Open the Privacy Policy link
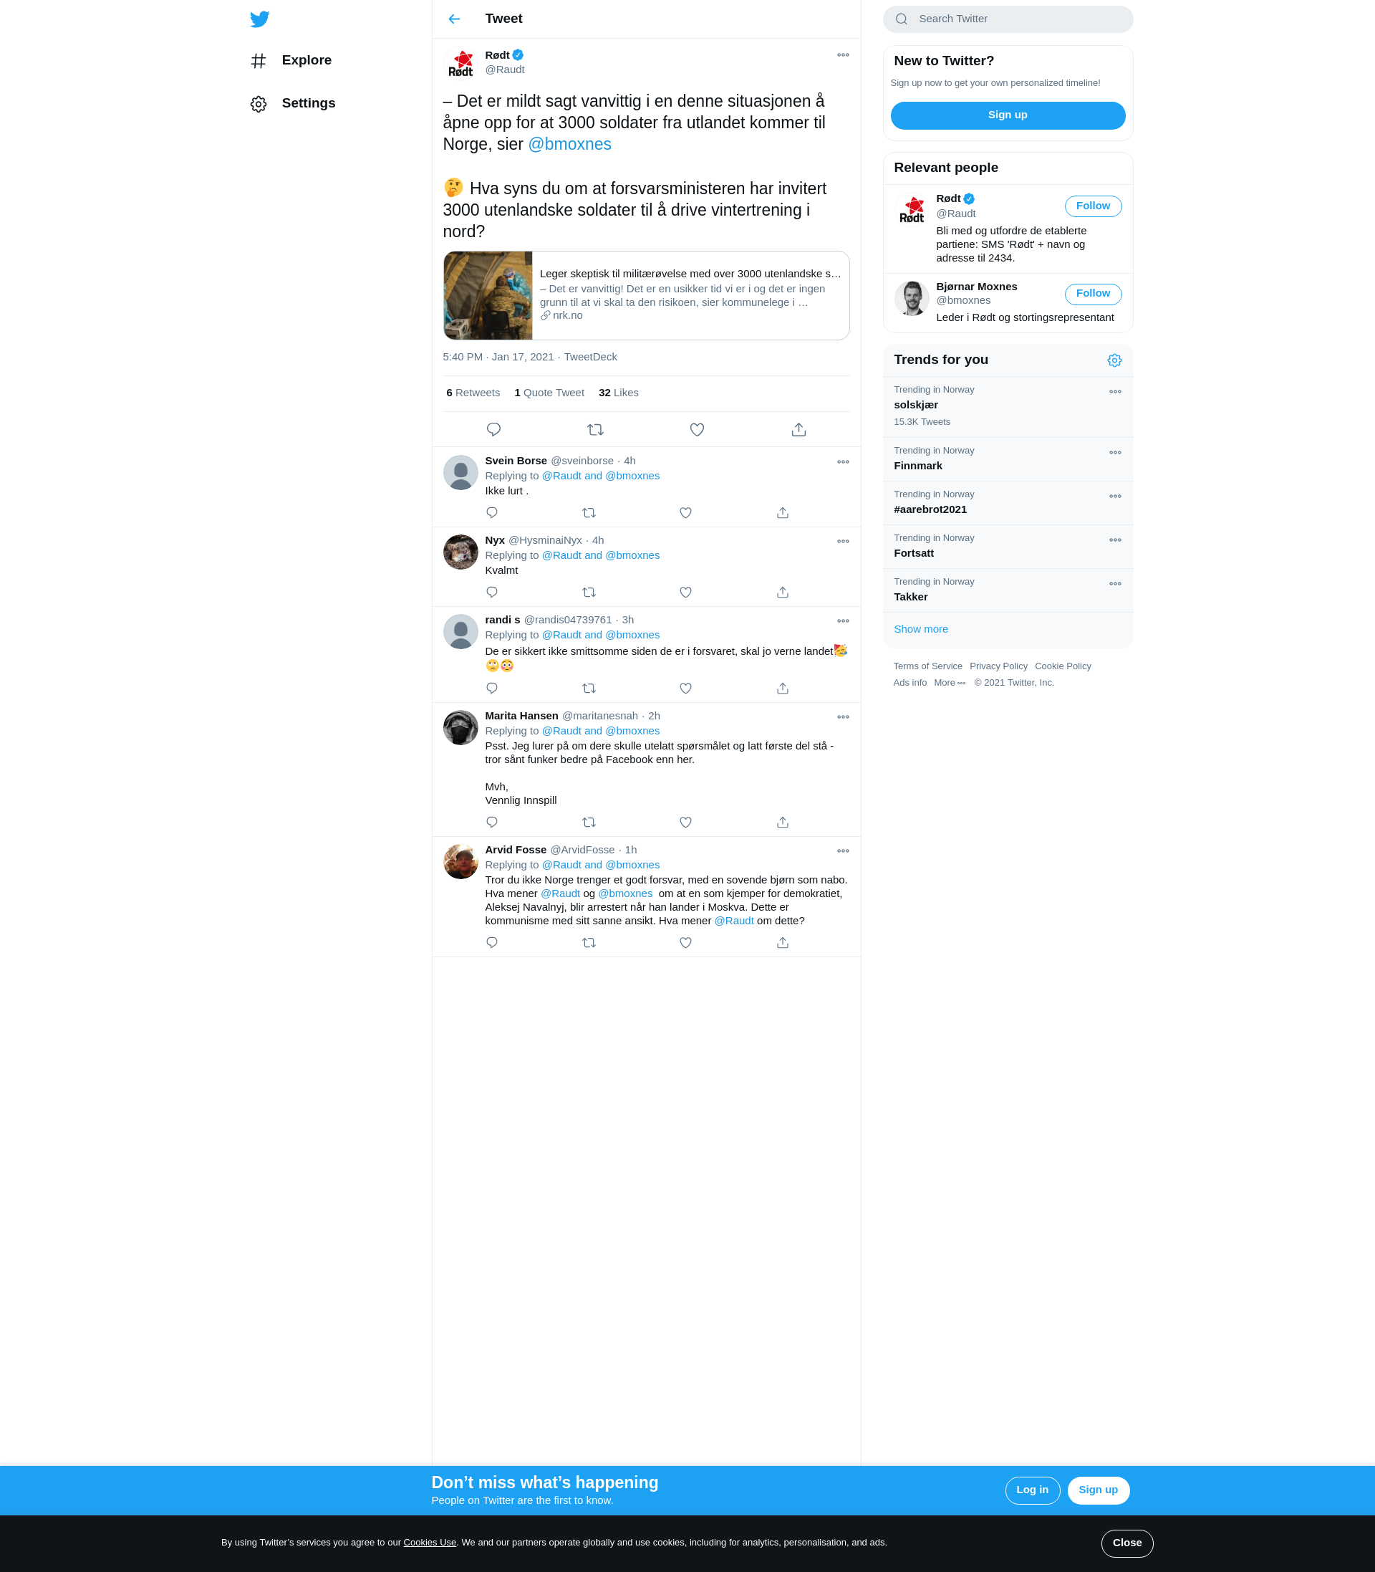Image resolution: width=1375 pixels, height=1572 pixels. pos(998,666)
